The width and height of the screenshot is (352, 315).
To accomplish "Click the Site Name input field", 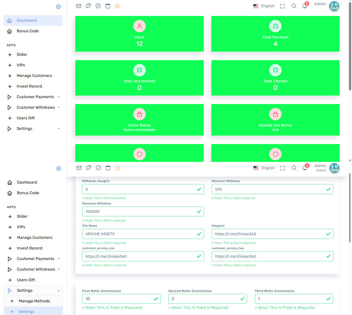I will [140, 234].
